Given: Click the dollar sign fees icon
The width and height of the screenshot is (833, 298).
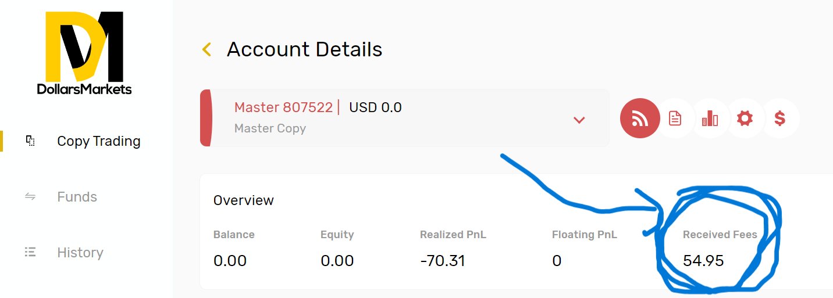Looking at the screenshot, I should click(780, 119).
